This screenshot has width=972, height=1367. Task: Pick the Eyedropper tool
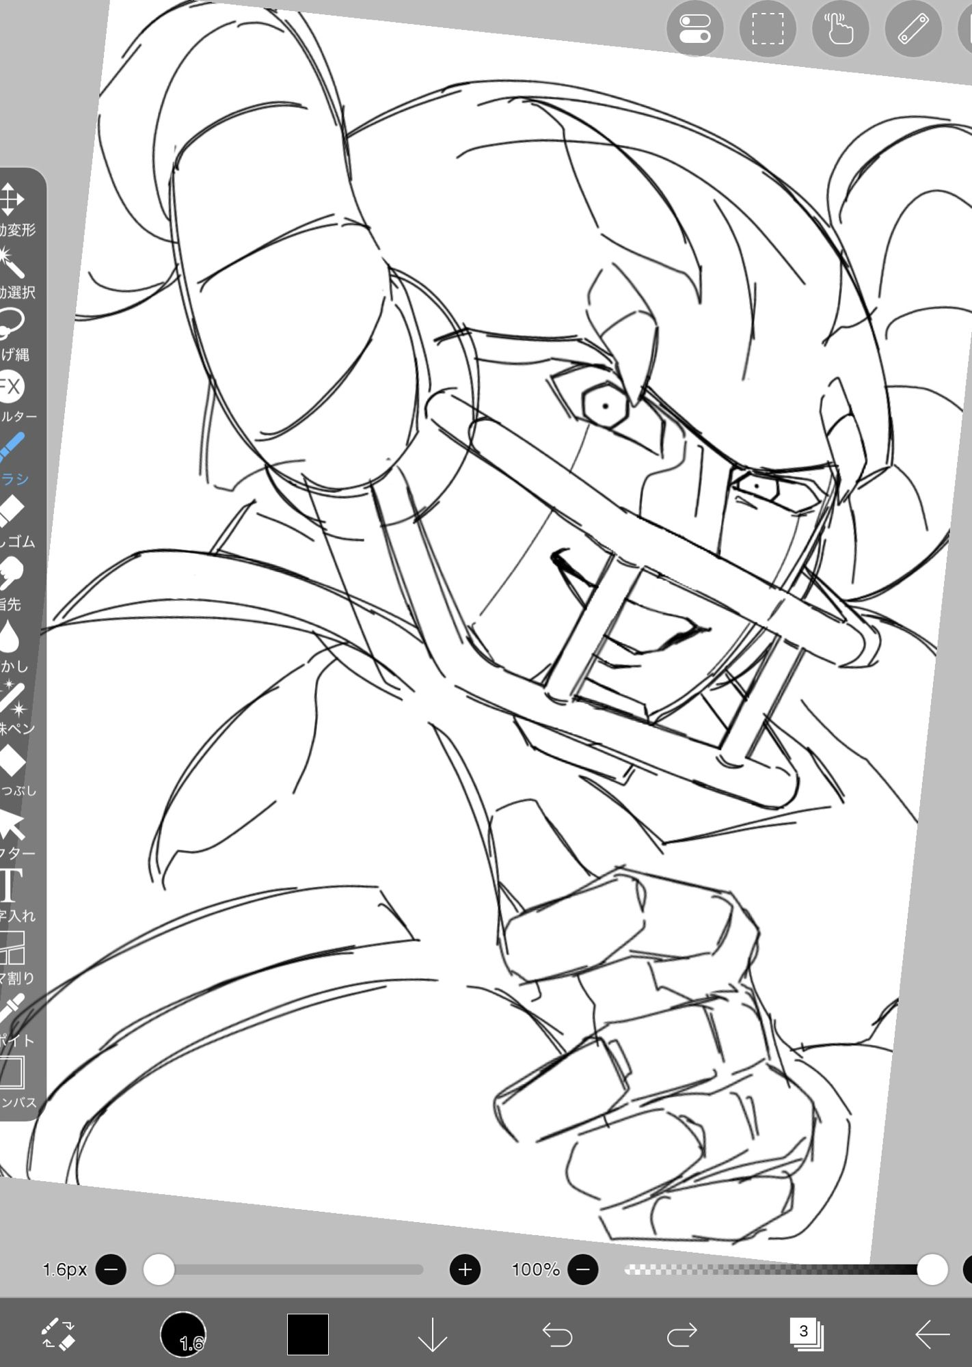(x=12, y=1010)
